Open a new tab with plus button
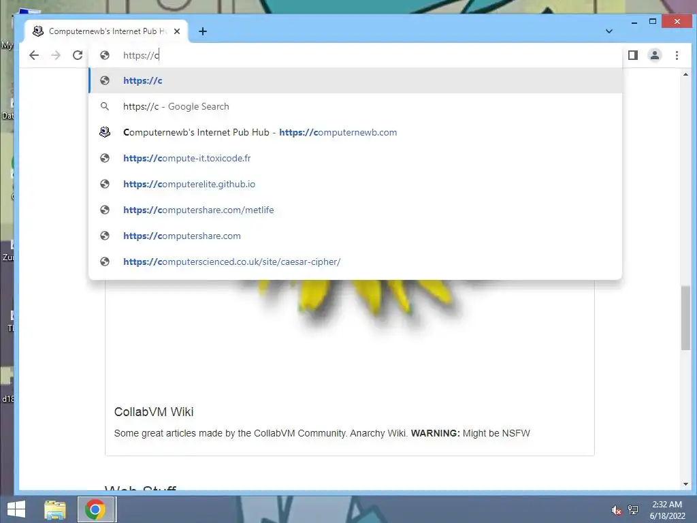This screenshot has height=523, width=697. [203, 31]
